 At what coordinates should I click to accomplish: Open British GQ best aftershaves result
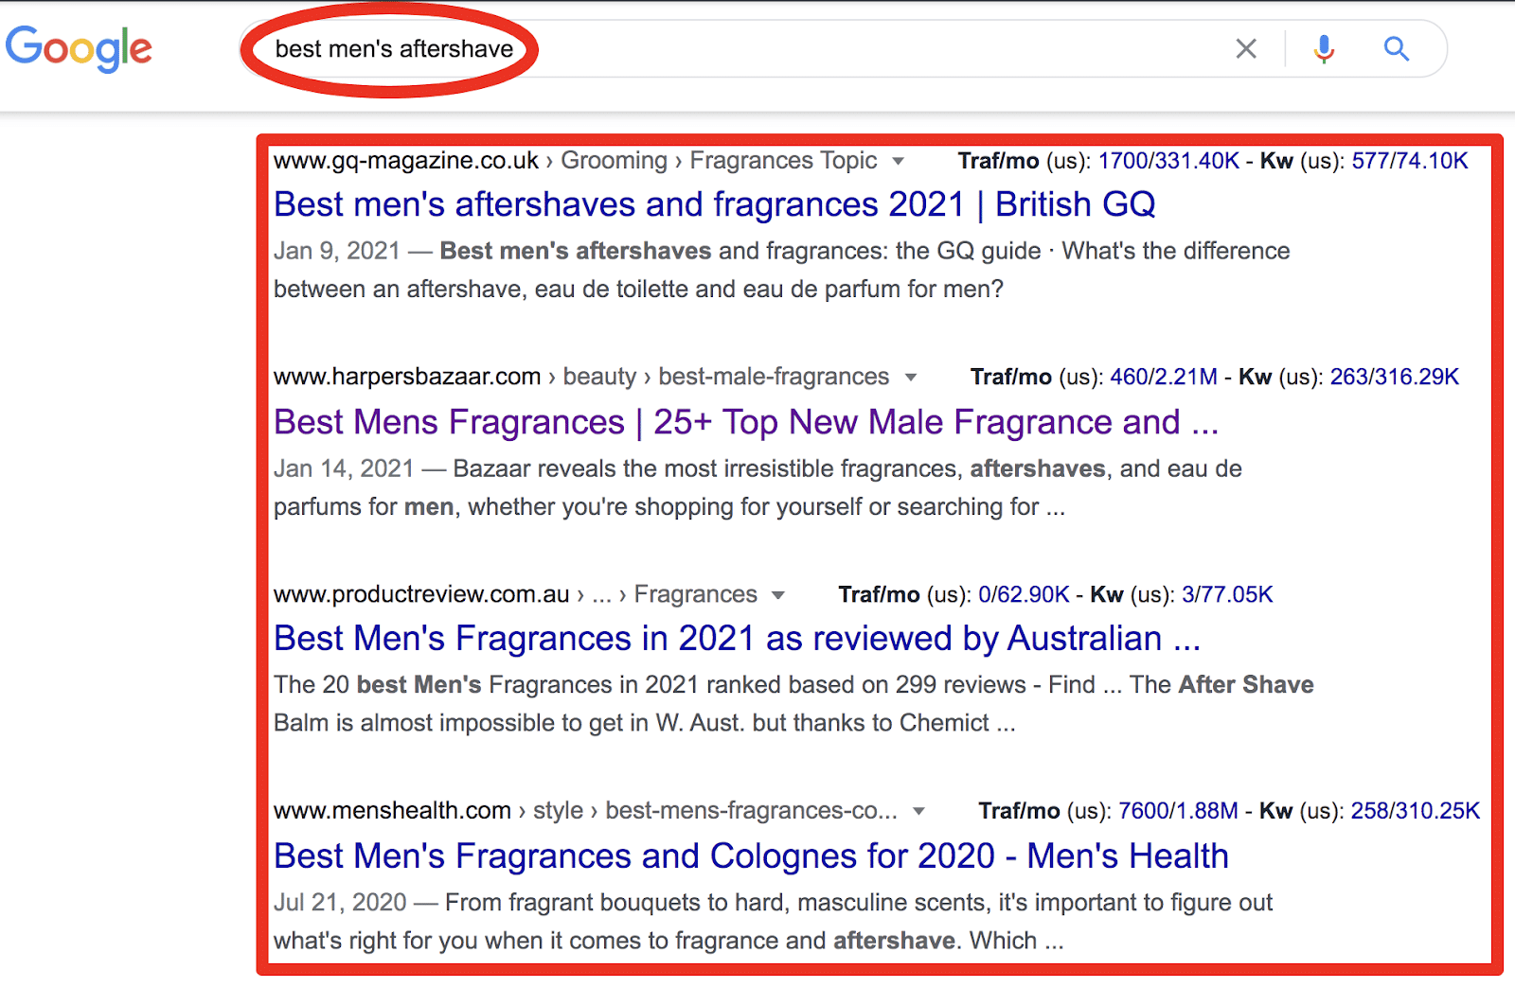click(715, 204)
